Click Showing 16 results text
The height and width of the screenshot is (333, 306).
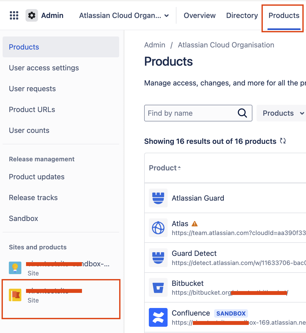(210, 141)
